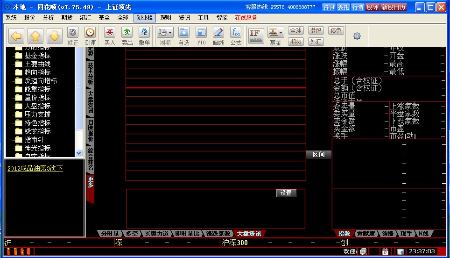Switch to the 贡献度 tab
Screen dimensions: 450x258
366,234
